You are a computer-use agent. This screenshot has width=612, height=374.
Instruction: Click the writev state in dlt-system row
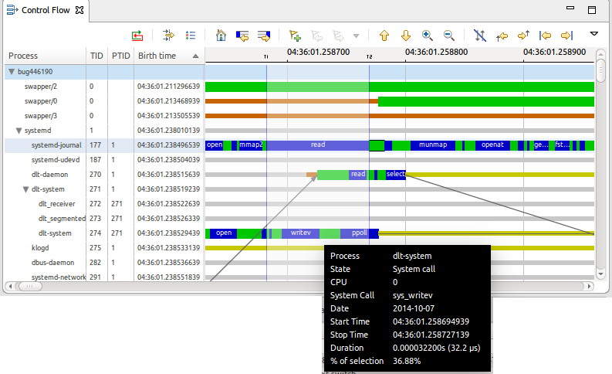300,233
